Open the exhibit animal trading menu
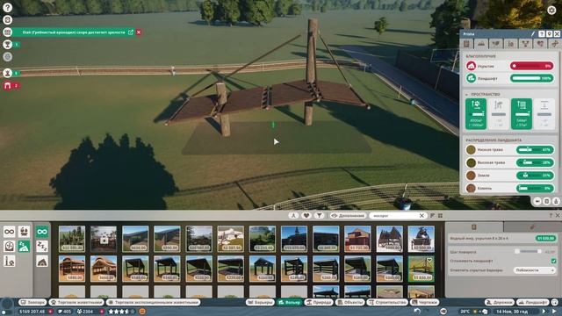The width and height of the screenshot is (562, 316). coord(153,302)
